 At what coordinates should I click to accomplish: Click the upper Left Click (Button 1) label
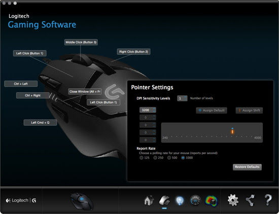click(30, 53)
